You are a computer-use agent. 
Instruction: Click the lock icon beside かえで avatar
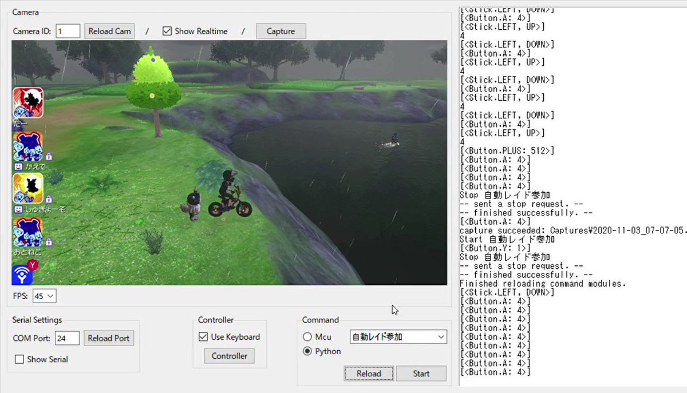[x=49, y=156]
